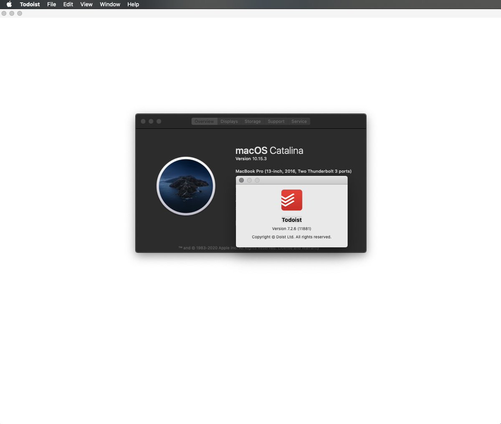Viewport: 501px width, 424px height.
Task: Open the Todoist application menu
Action: (30, 4)
